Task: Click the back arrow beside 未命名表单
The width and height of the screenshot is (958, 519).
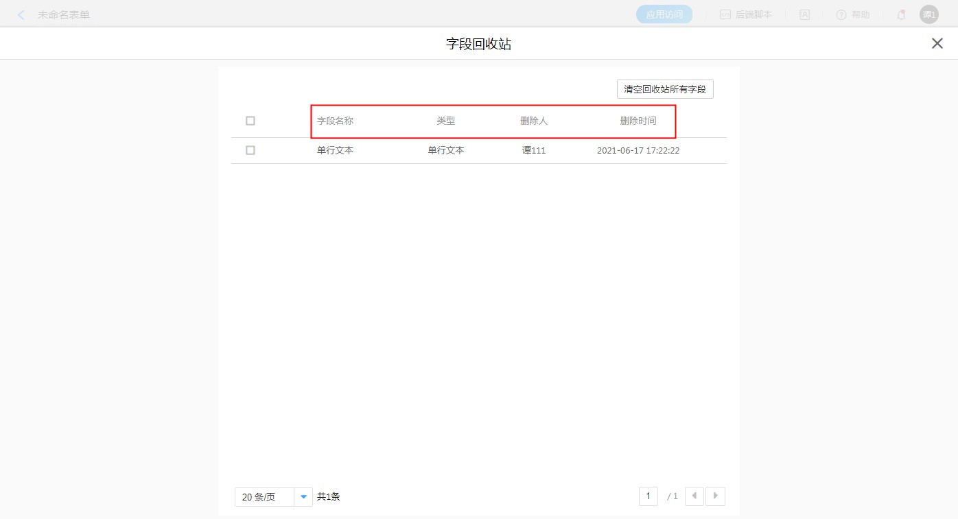Action: (21, 14)
